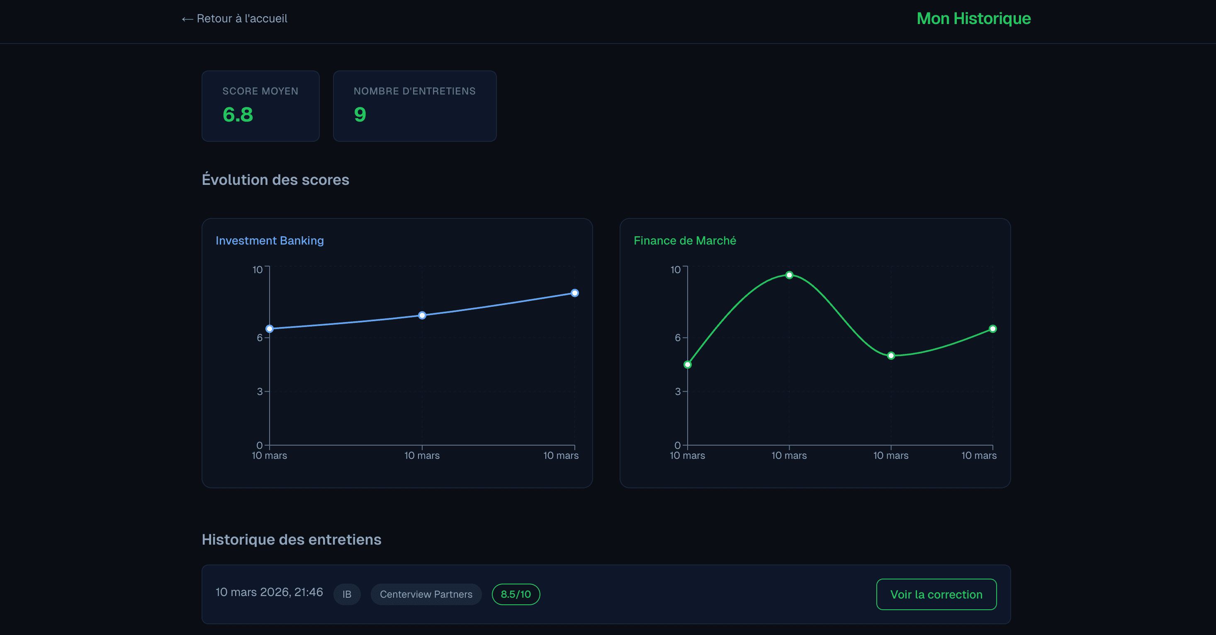Click middle data point on Investment Banking chart
This screenshot has width=1216, height=635.
coord(422,315)
